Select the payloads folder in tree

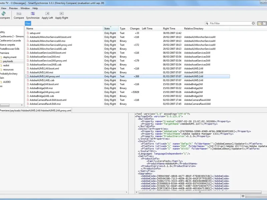[x=8, y=61]
